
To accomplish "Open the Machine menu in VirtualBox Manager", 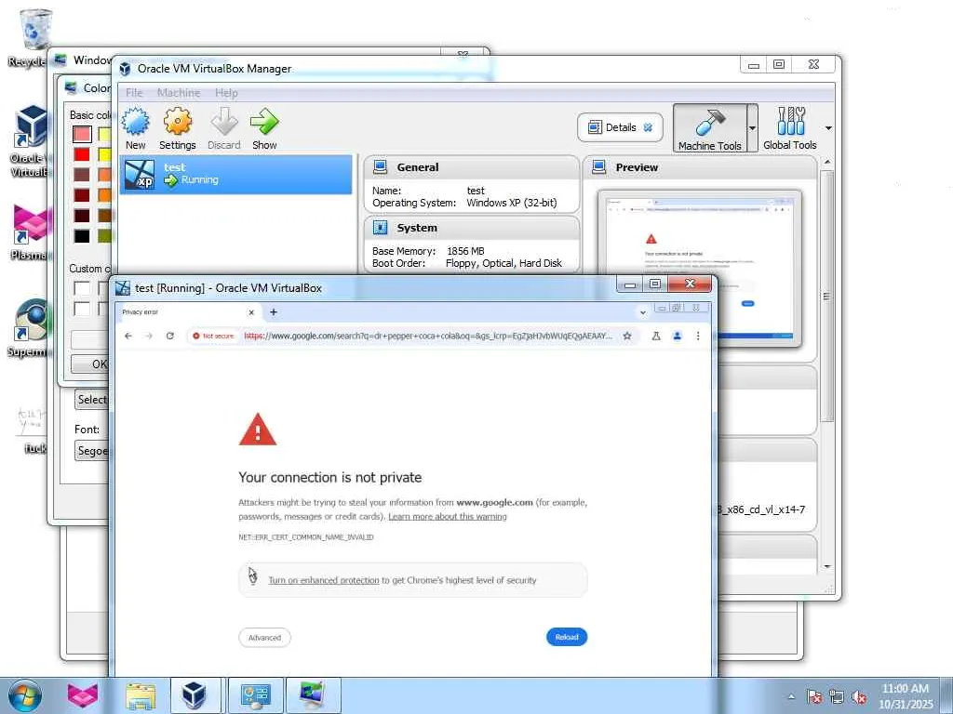I will coord(179,93).
